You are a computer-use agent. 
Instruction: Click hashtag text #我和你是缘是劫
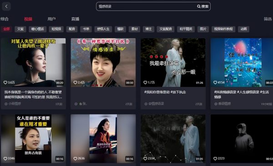pyautogui.click(x=157, y=92)
